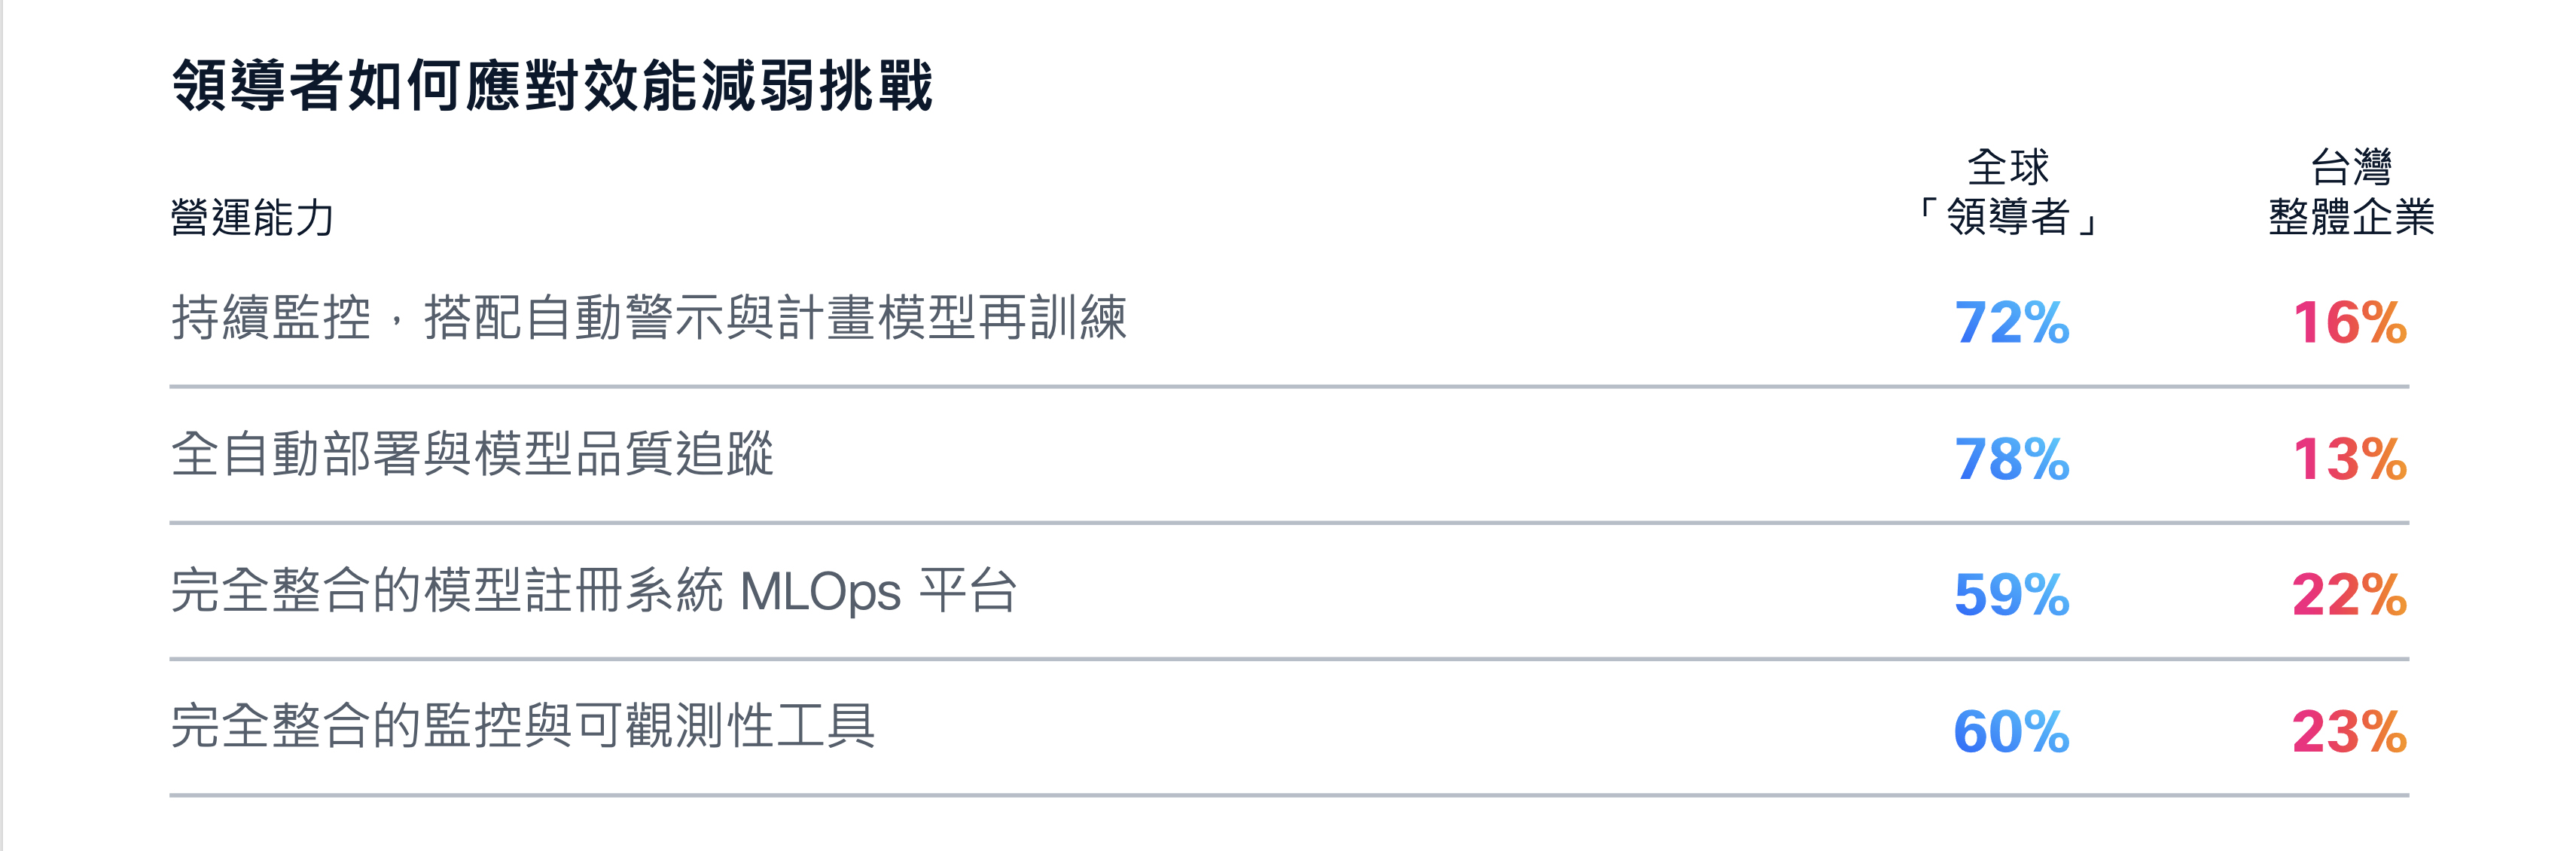Click the 16% Taiwan value
This screenshot has height=851, width=2576.
[x=2349, y=322]
